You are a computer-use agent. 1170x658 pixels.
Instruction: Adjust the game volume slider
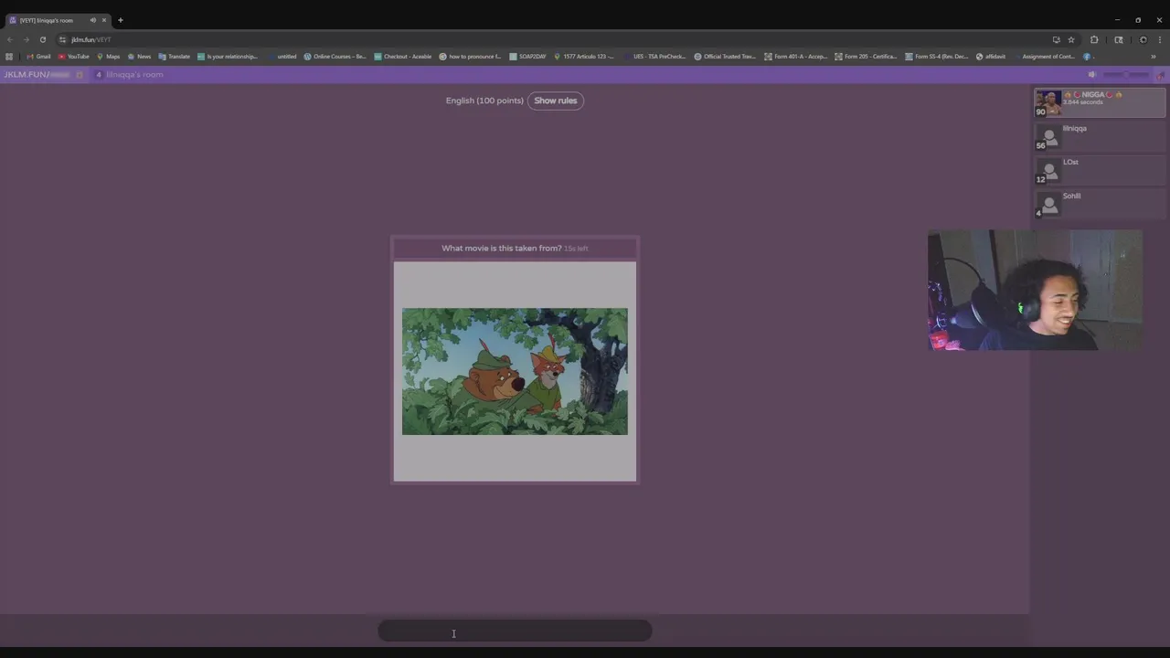click(1127, 75)
